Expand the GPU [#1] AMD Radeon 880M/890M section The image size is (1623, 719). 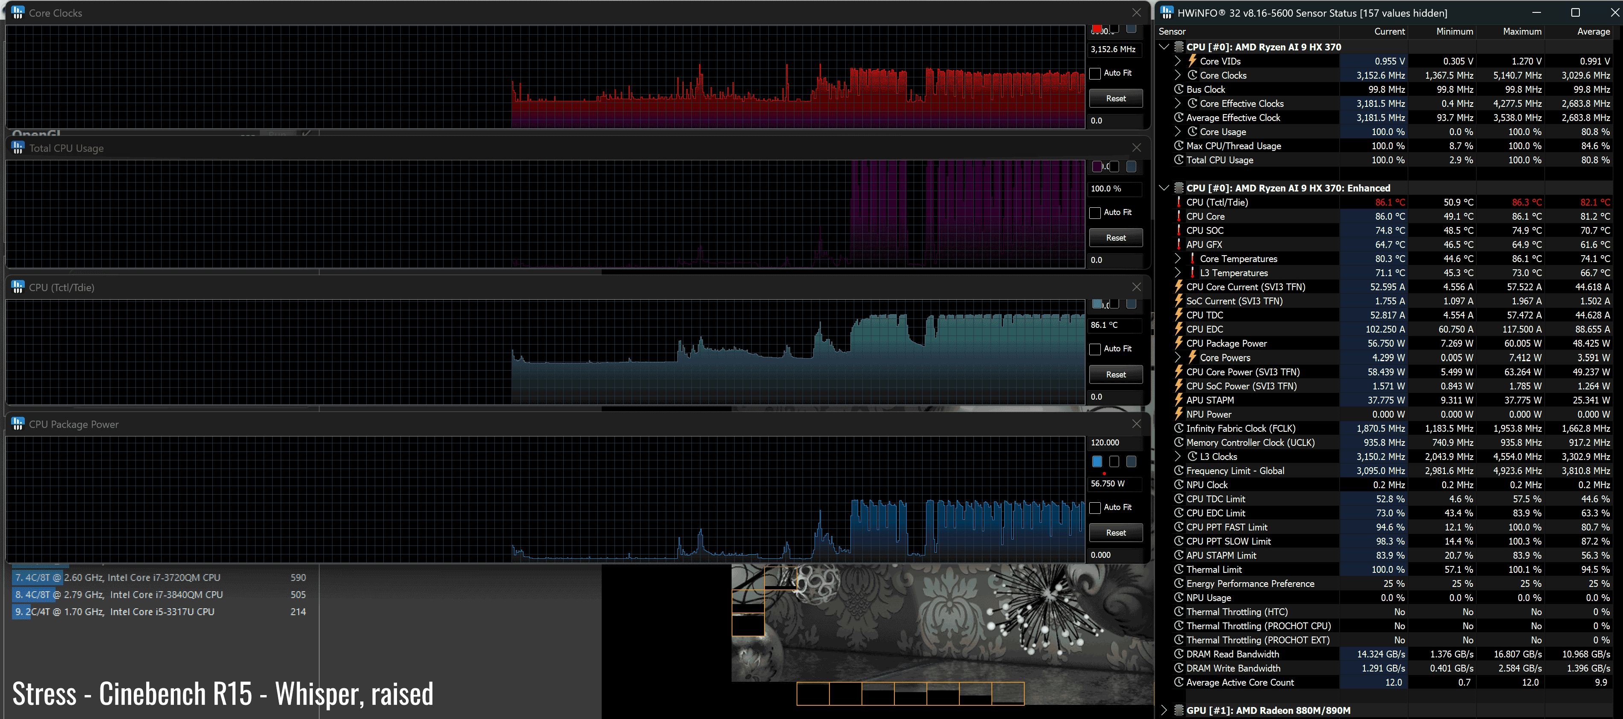1164,710
